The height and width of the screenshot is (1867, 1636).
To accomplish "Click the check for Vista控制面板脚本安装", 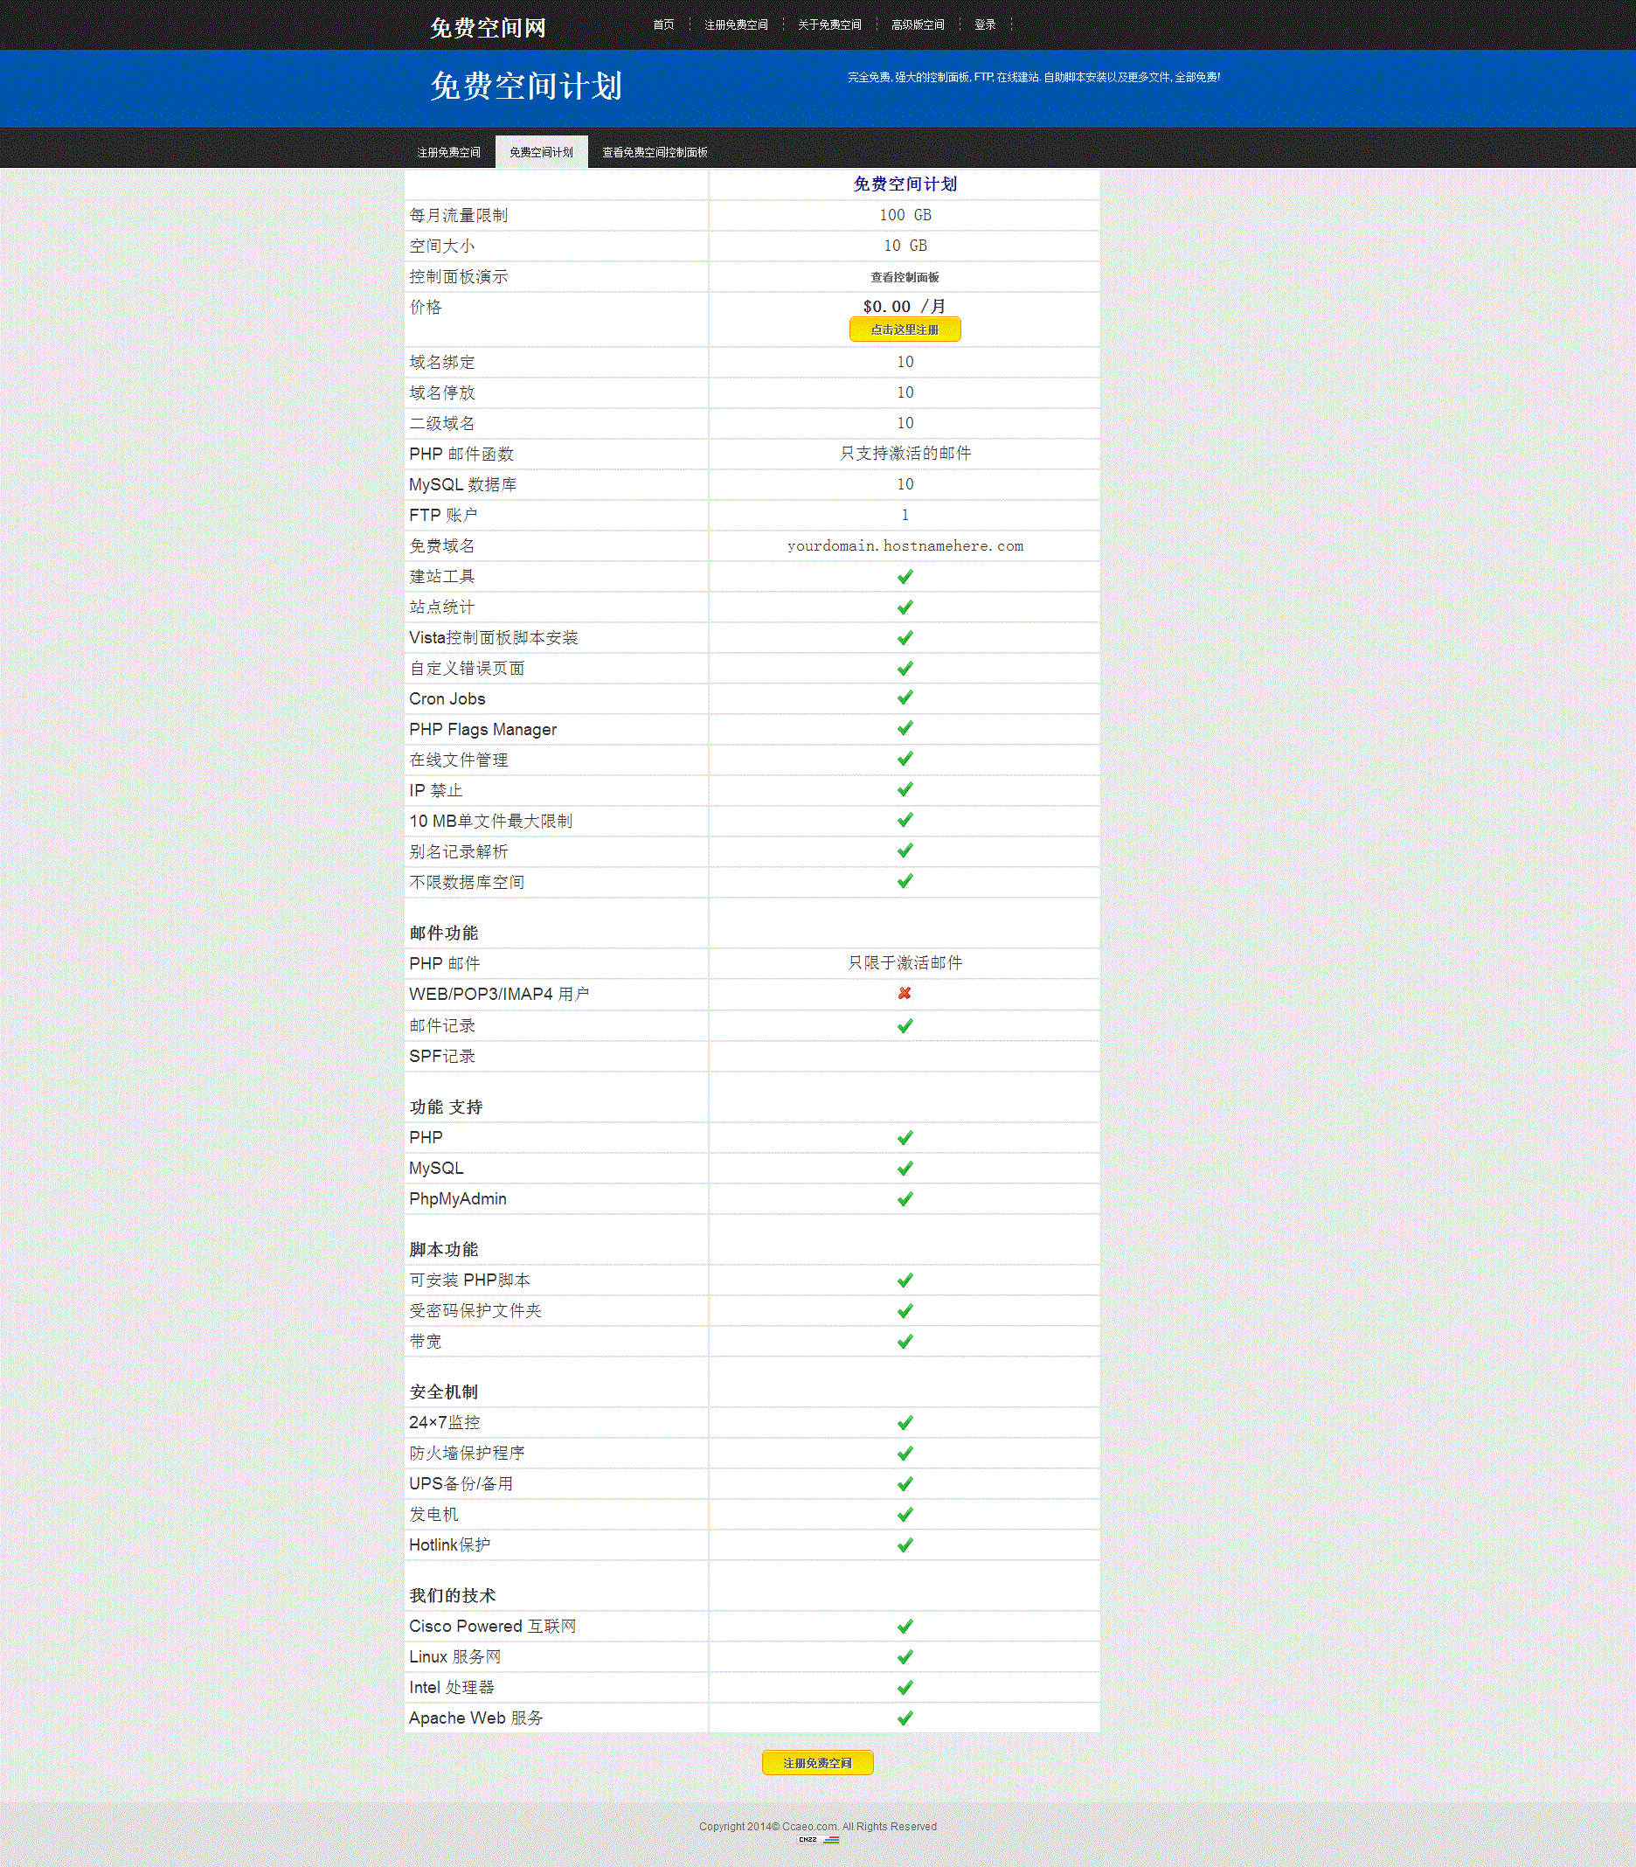I will pyautogui.click(x=905, y=637).
